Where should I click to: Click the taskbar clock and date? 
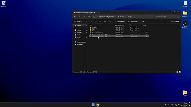[184, 105]
